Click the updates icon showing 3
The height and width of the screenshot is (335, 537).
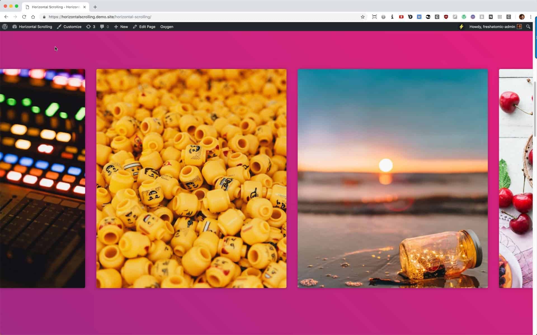point(90,27)
